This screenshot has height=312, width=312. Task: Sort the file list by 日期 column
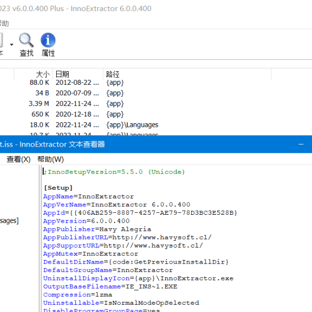(x=78, y=74)
